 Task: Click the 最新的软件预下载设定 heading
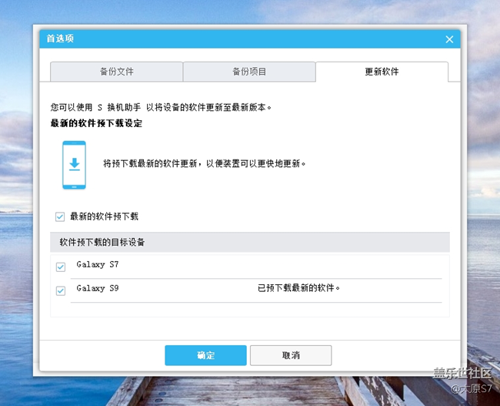pyautogui.click(x=96, y=123)
